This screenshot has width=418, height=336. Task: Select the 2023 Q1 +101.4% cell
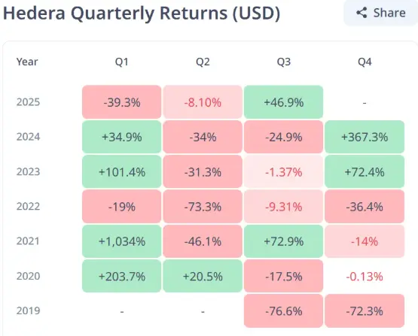[x=122, y=172]
